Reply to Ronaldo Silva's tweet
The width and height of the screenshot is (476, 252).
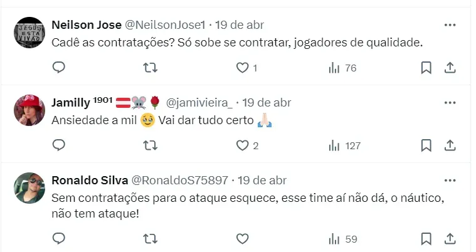click(58, 239)
